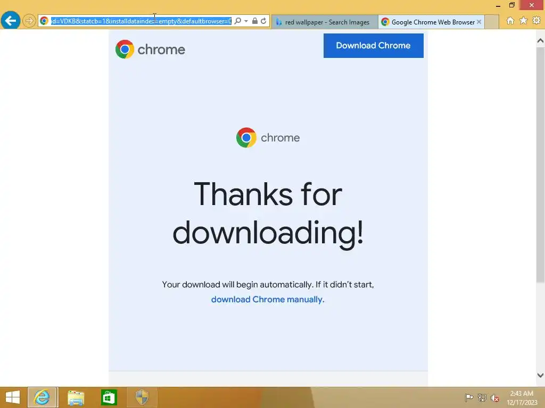The height and width of the screenshot is (408, 545).
Task: Go to the Home page icon
Action: click(510, 21)
